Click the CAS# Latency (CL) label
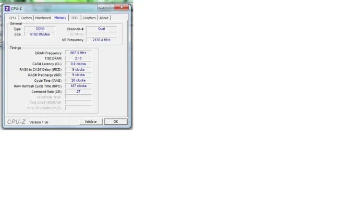 47,64
